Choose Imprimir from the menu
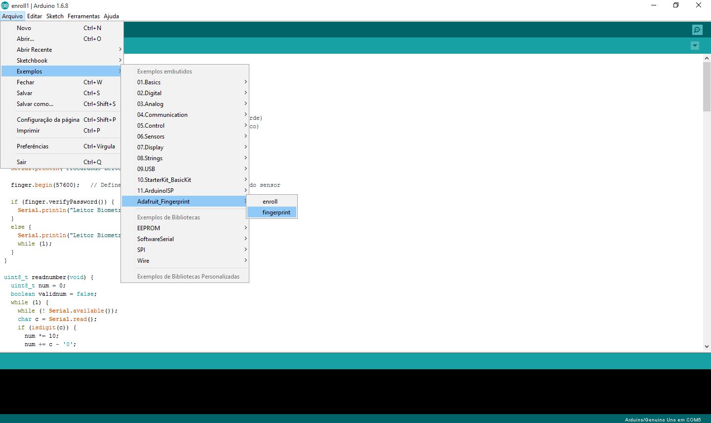Screen dimensions: 711x423 62,131
